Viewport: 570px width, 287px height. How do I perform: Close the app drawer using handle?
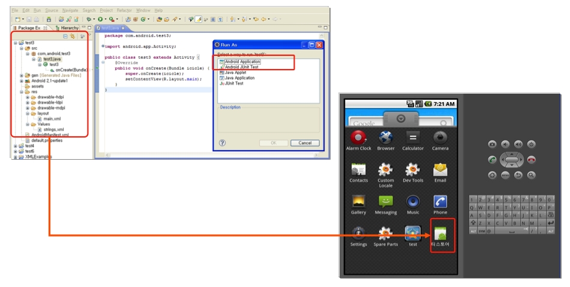pyautogui.click(x=400, y=118)
